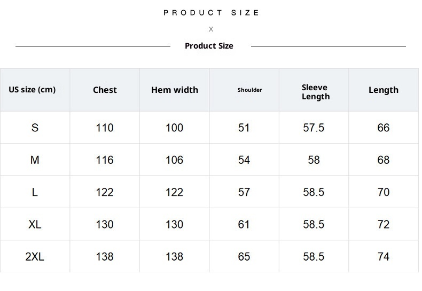Click the L size row label
This screenshot has width=422, height=291.
(x=35, y=192)
